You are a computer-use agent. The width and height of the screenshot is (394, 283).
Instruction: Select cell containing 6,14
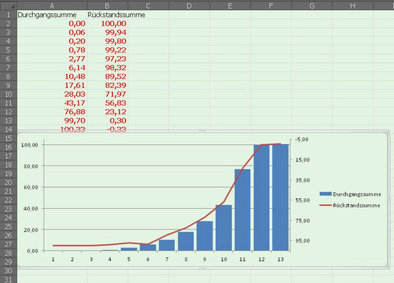click(x=52, y=68)
